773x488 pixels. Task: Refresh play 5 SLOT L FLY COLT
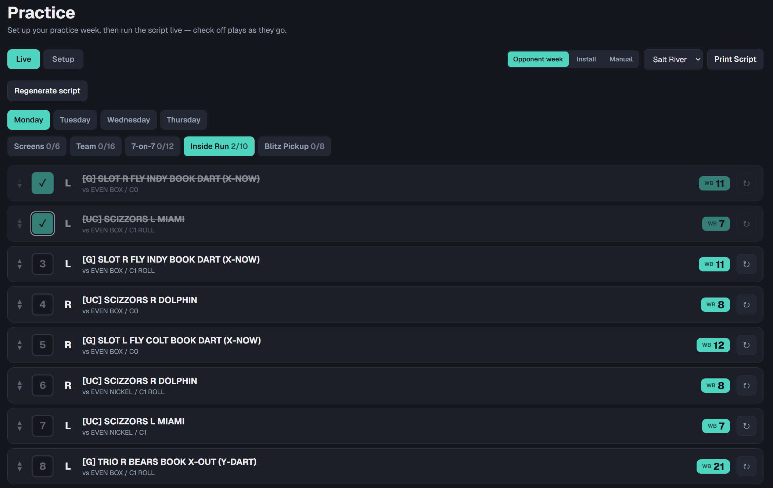(746, 345)
